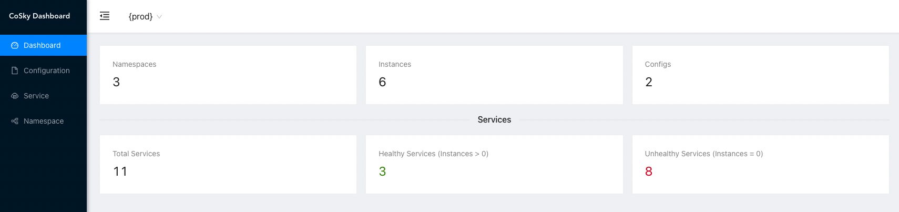This screenshot has width=899, height=212.
Task: Select the Configs statistic card
Action: pyautogui.click(x=760, y=75)
